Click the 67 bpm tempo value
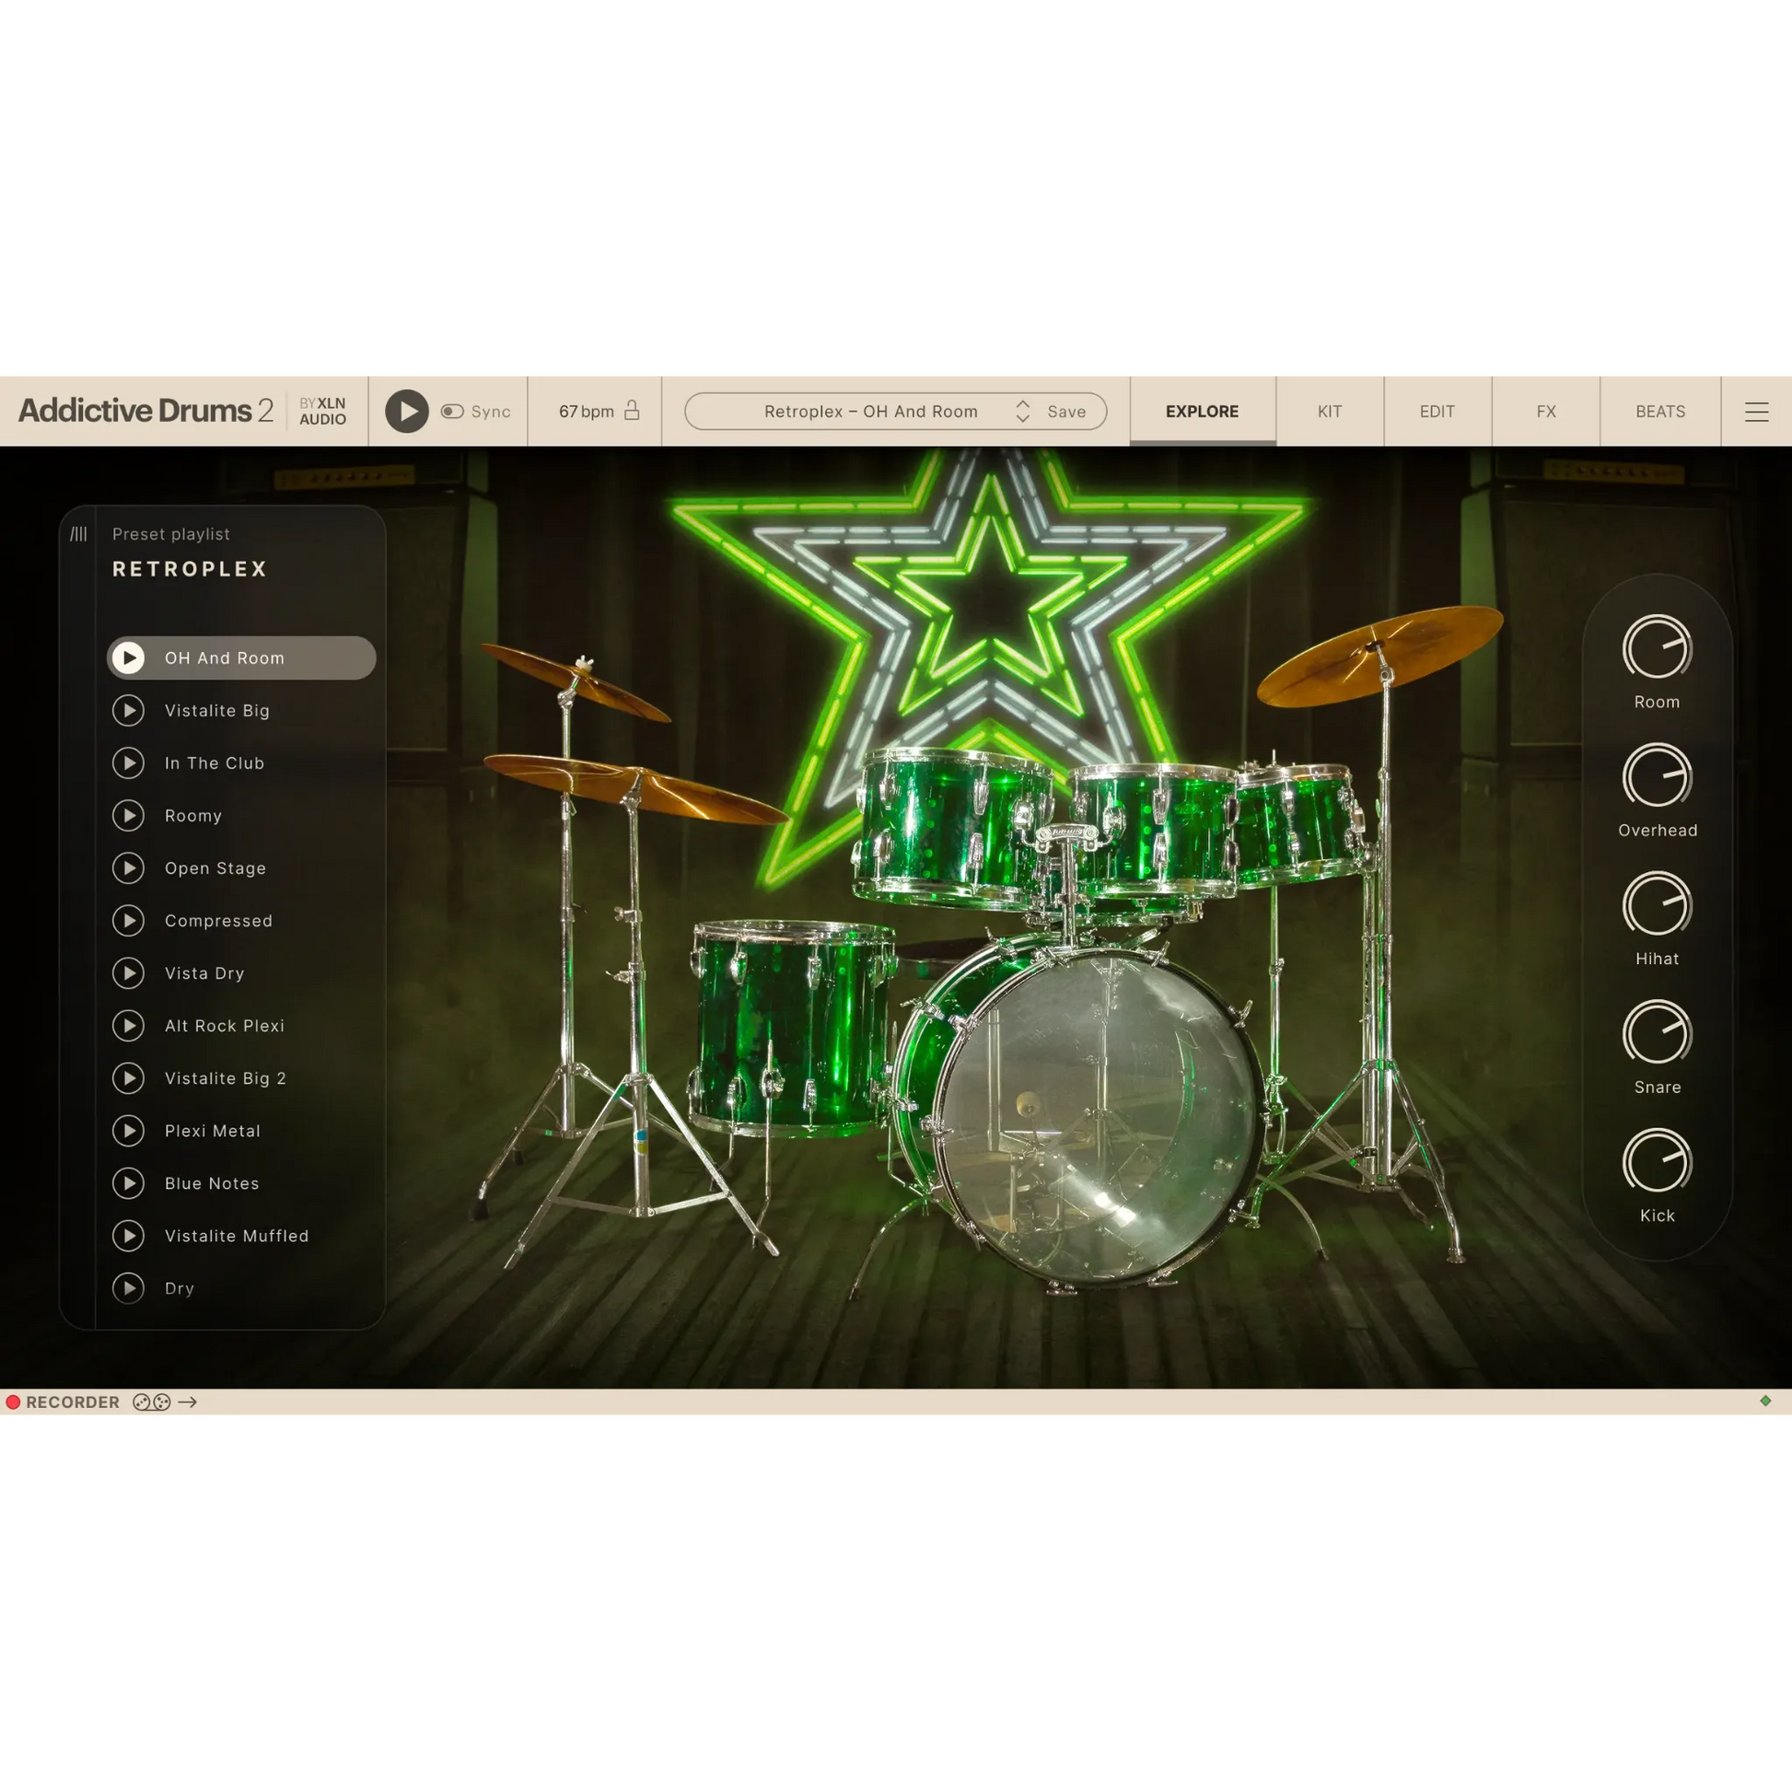The height and width of the screenshot is (1792, 1792). pyautogui.click(x=587, y=411)
